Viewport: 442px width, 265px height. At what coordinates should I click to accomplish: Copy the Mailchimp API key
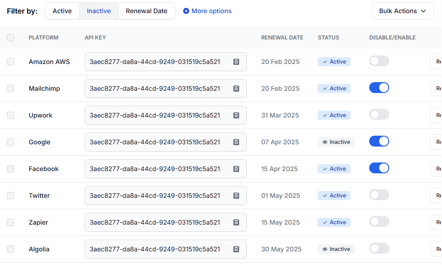point(236,88)
